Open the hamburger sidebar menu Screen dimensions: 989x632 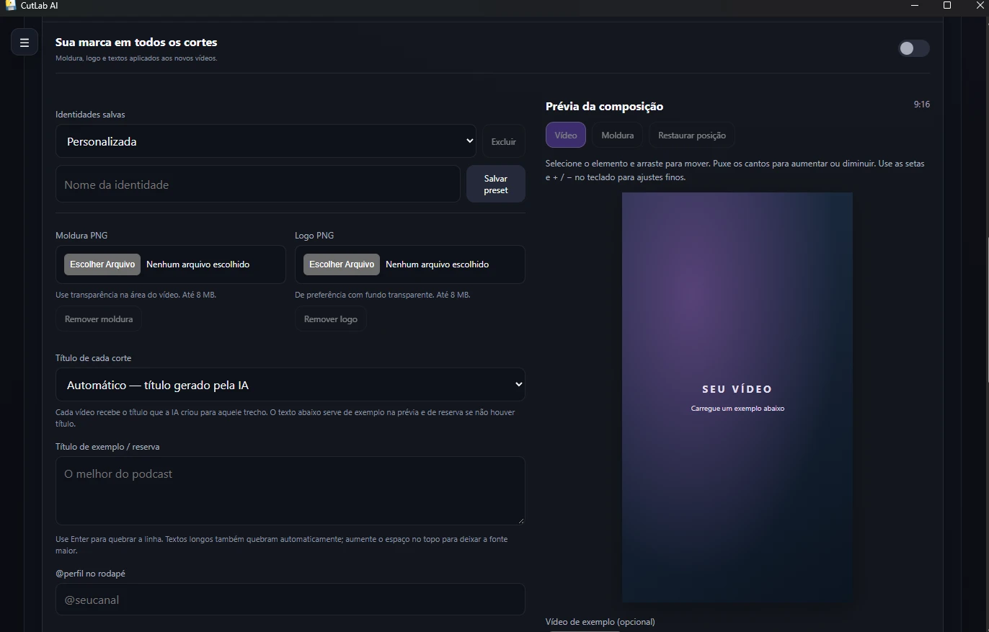(x=24, y=43)
